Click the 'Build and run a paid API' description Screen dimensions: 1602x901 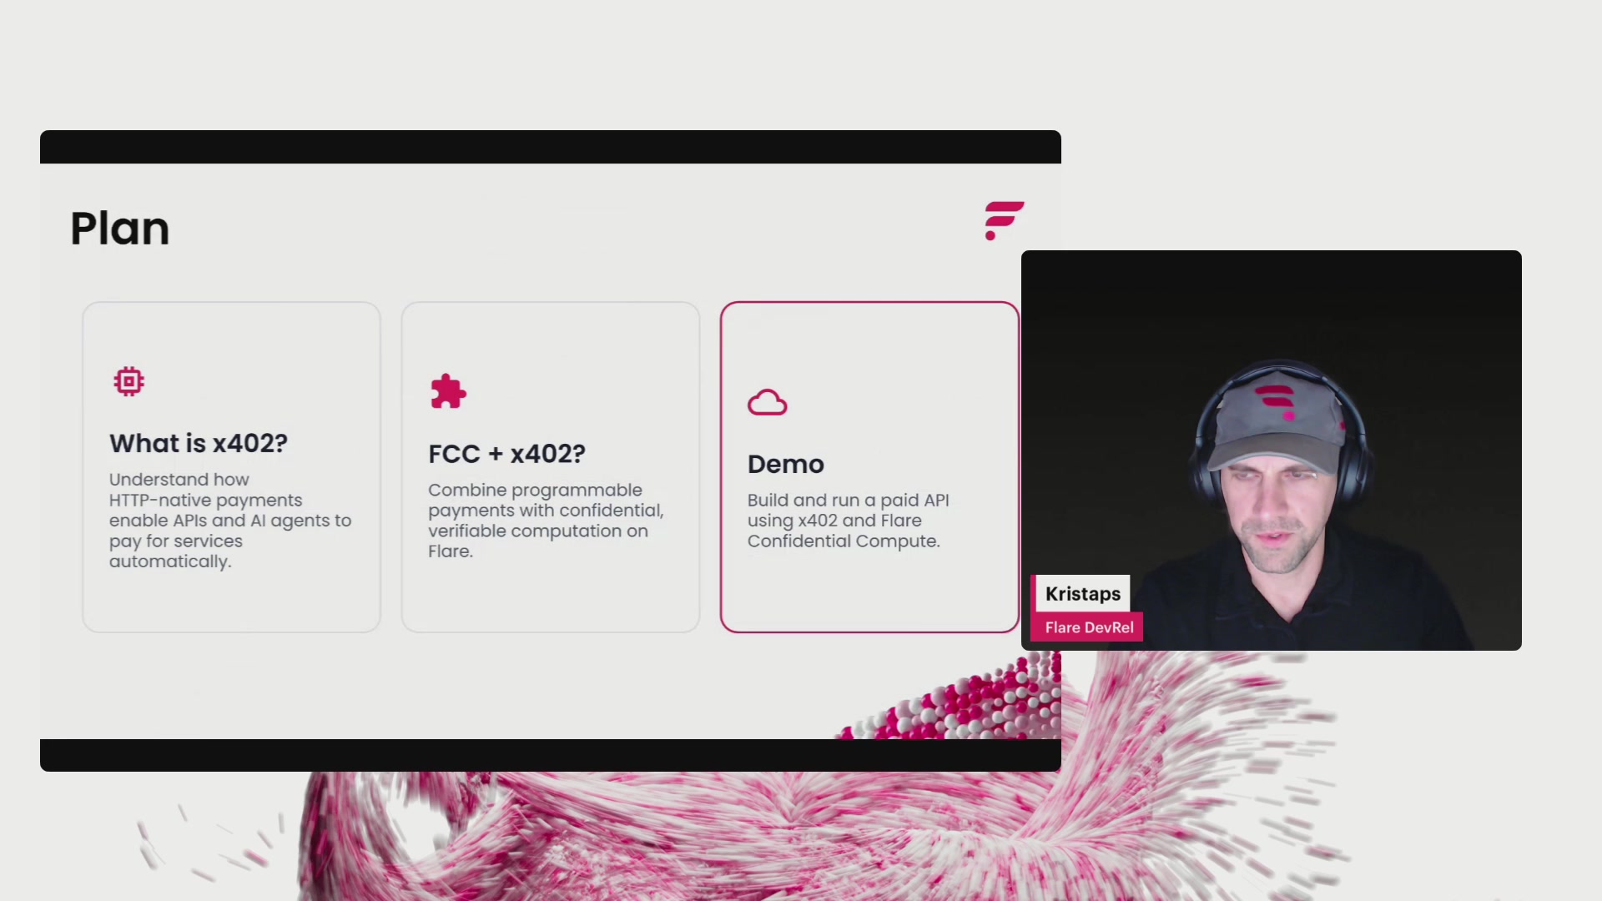[x=849, y=521]
